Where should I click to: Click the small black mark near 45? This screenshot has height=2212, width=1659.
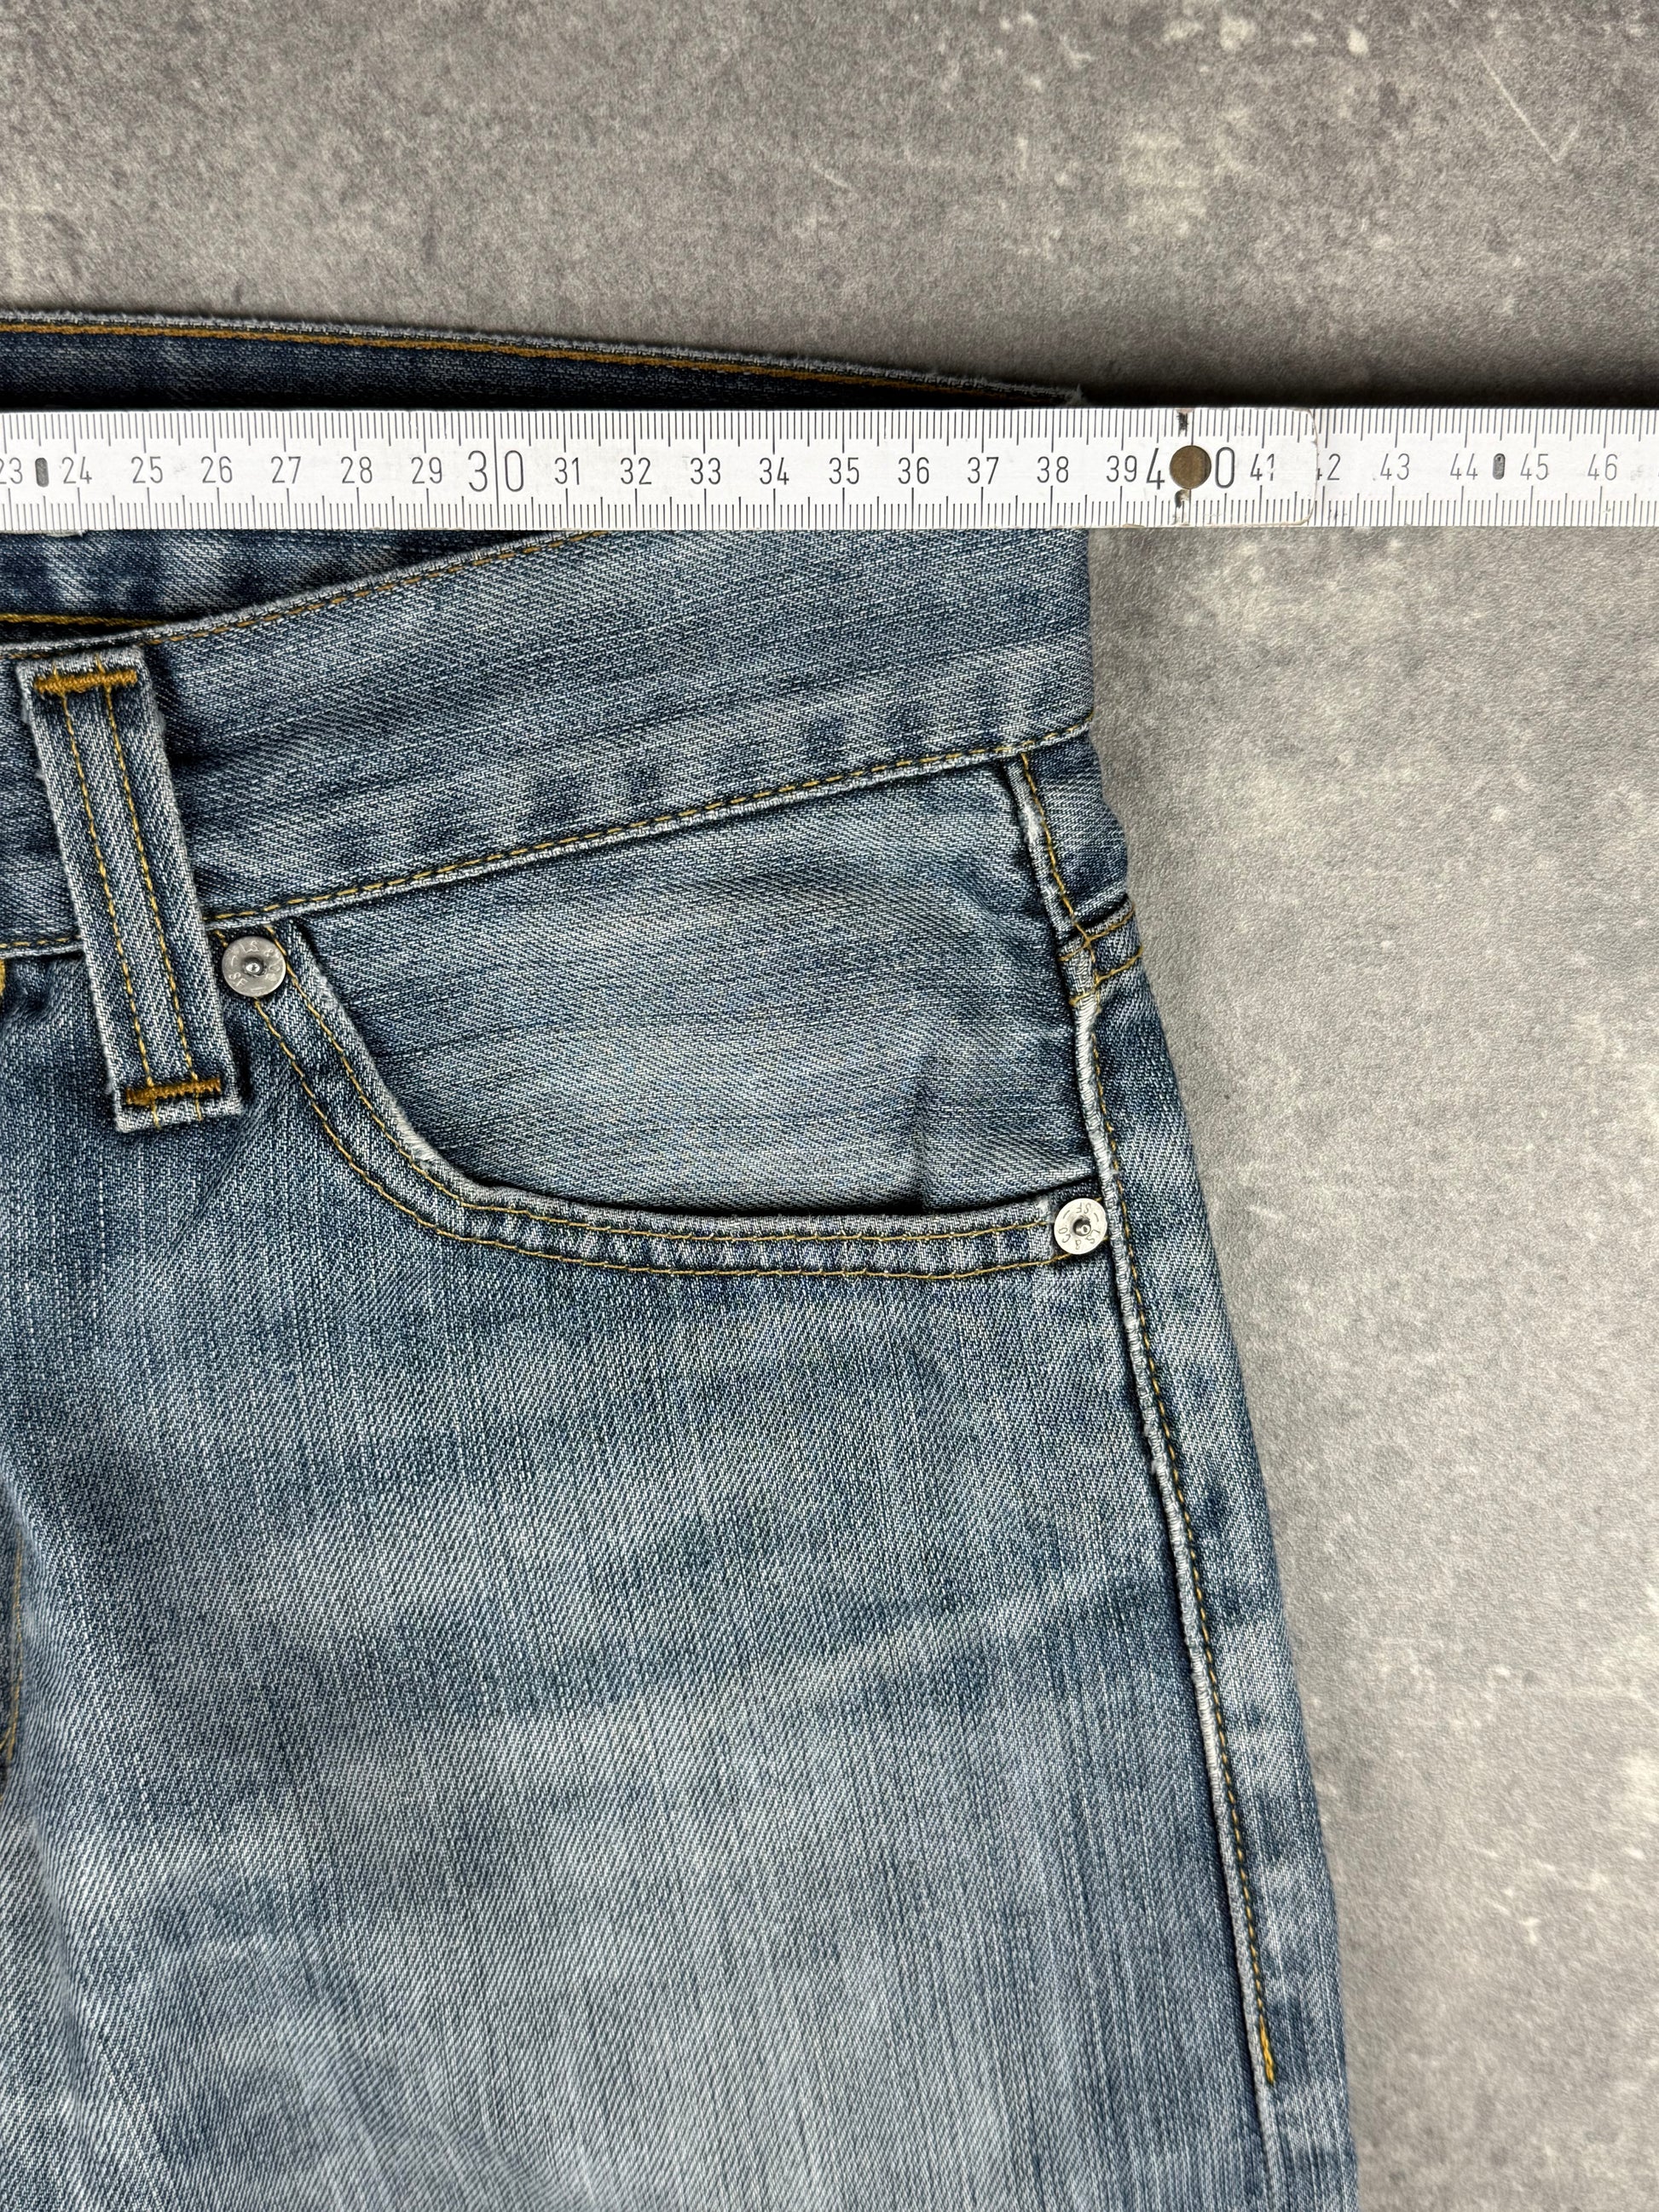pos(1498,467)
